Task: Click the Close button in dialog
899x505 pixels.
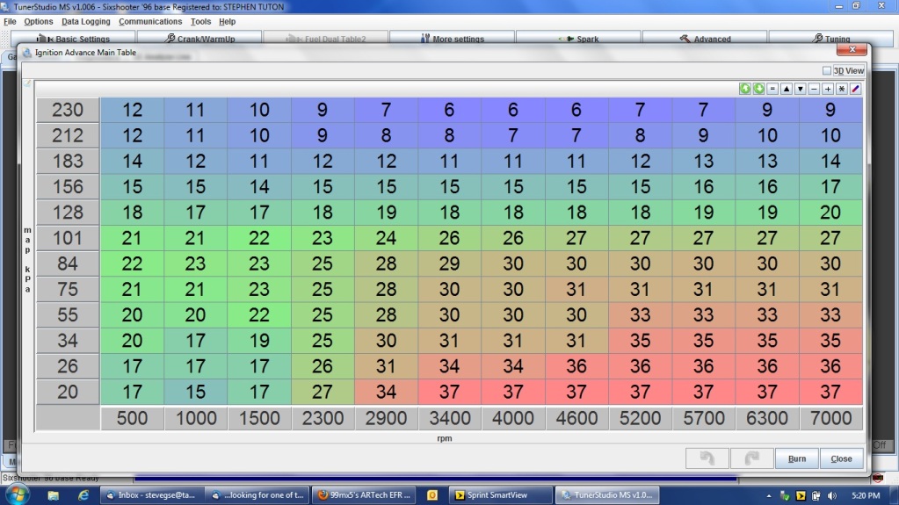Action: click(x=841, y=458)
